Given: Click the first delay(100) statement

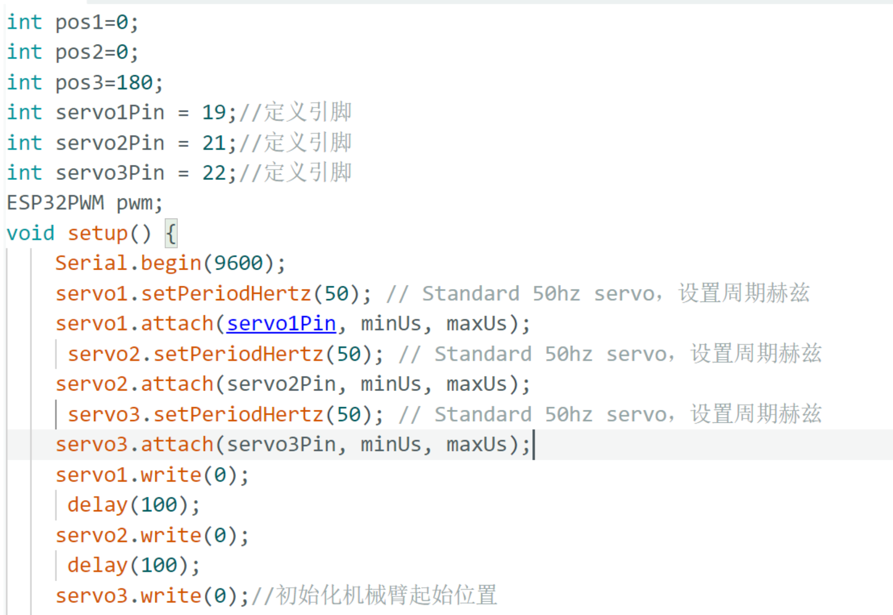Looking at the screenshot, I should (x=134, y=505).
